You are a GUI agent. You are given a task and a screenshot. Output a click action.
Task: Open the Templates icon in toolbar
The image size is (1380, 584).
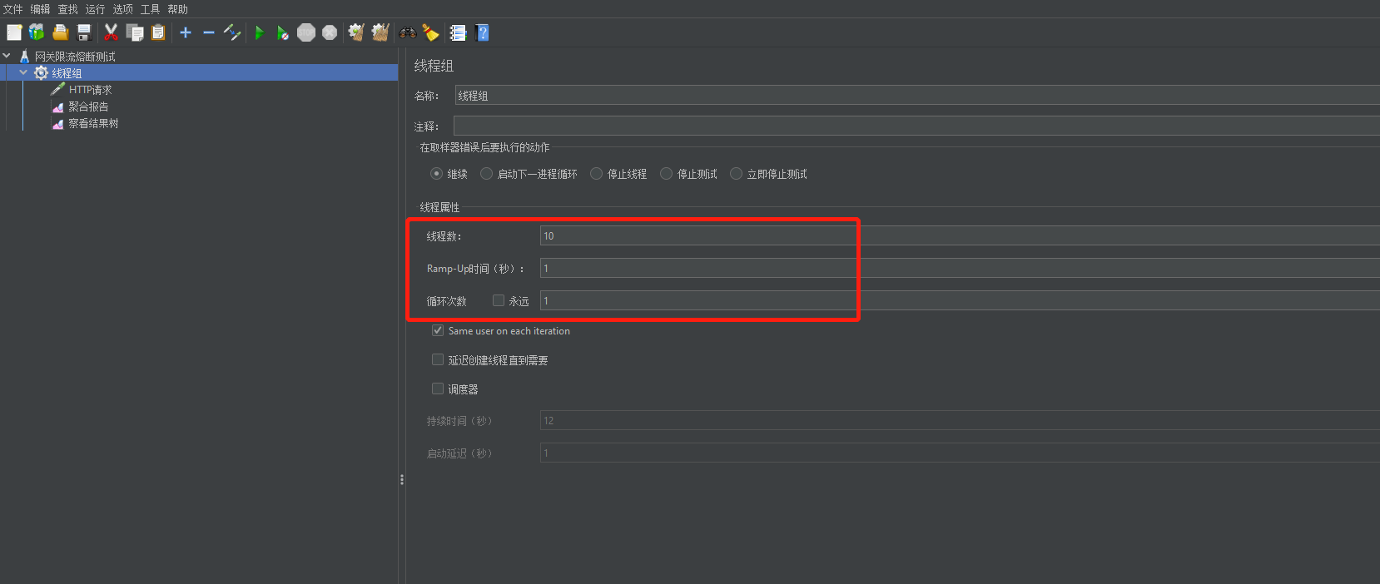click(x=37, y=32)
